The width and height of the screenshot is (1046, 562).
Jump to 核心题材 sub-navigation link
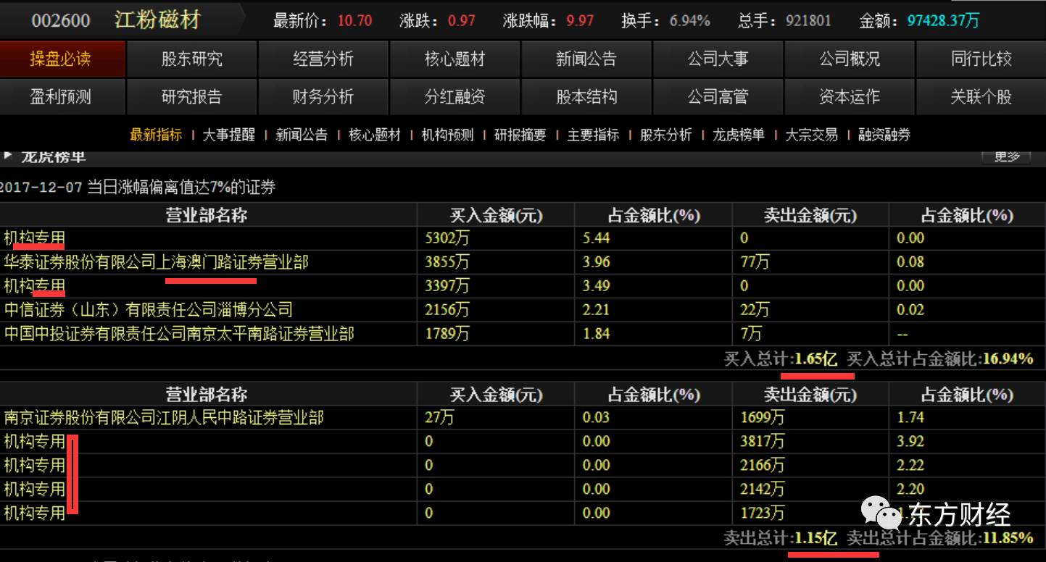[x=375, y=135]
